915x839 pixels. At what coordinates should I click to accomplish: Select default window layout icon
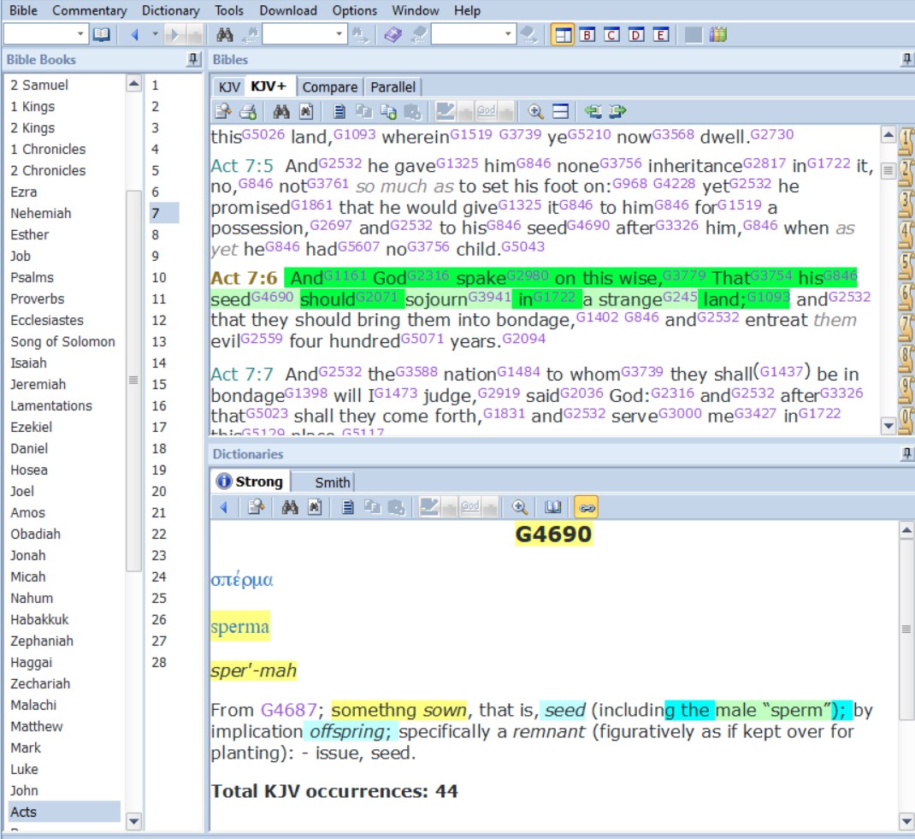tap(563, 35)
